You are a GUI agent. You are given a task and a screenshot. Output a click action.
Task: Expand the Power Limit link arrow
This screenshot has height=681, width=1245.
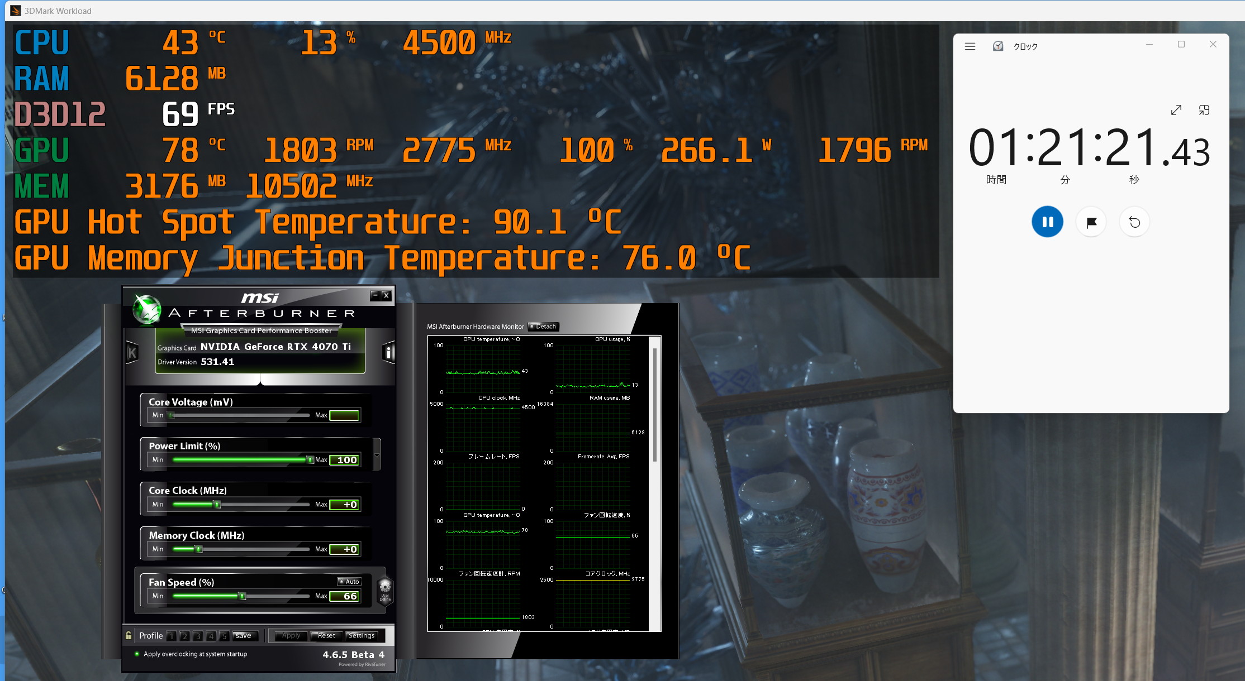tap(377, 455)
